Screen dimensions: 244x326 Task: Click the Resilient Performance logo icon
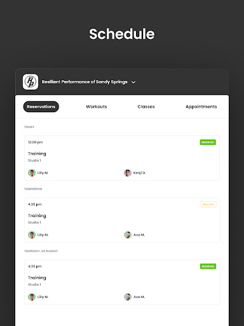(30, 81)
